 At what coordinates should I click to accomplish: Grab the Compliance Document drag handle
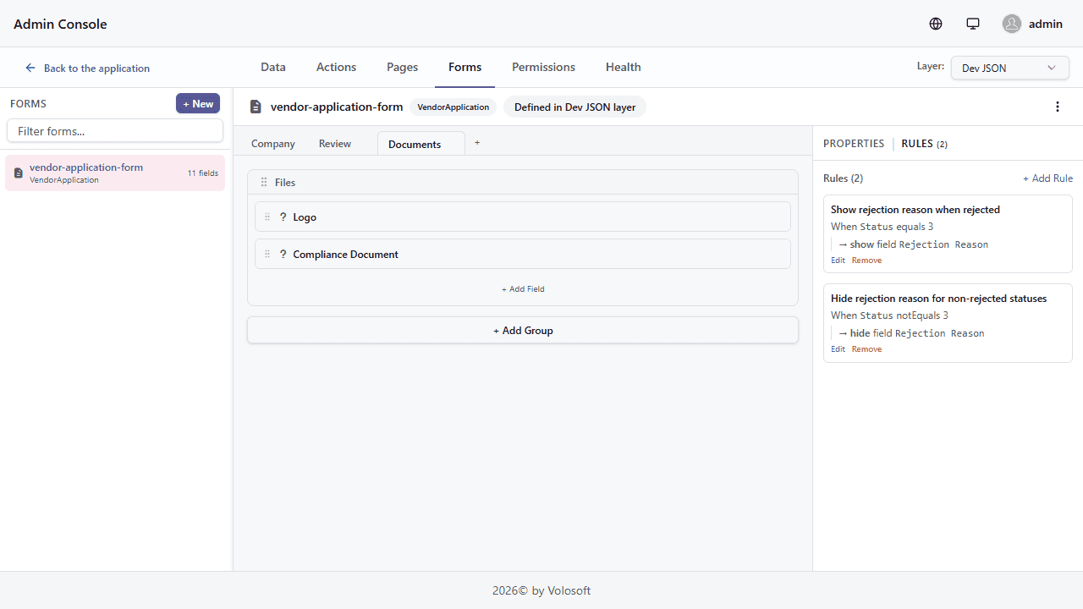[268, 255]
